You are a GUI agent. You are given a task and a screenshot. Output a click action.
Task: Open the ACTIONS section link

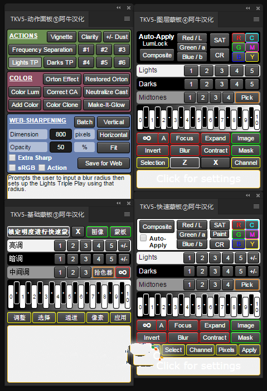(x=23, y=36)
